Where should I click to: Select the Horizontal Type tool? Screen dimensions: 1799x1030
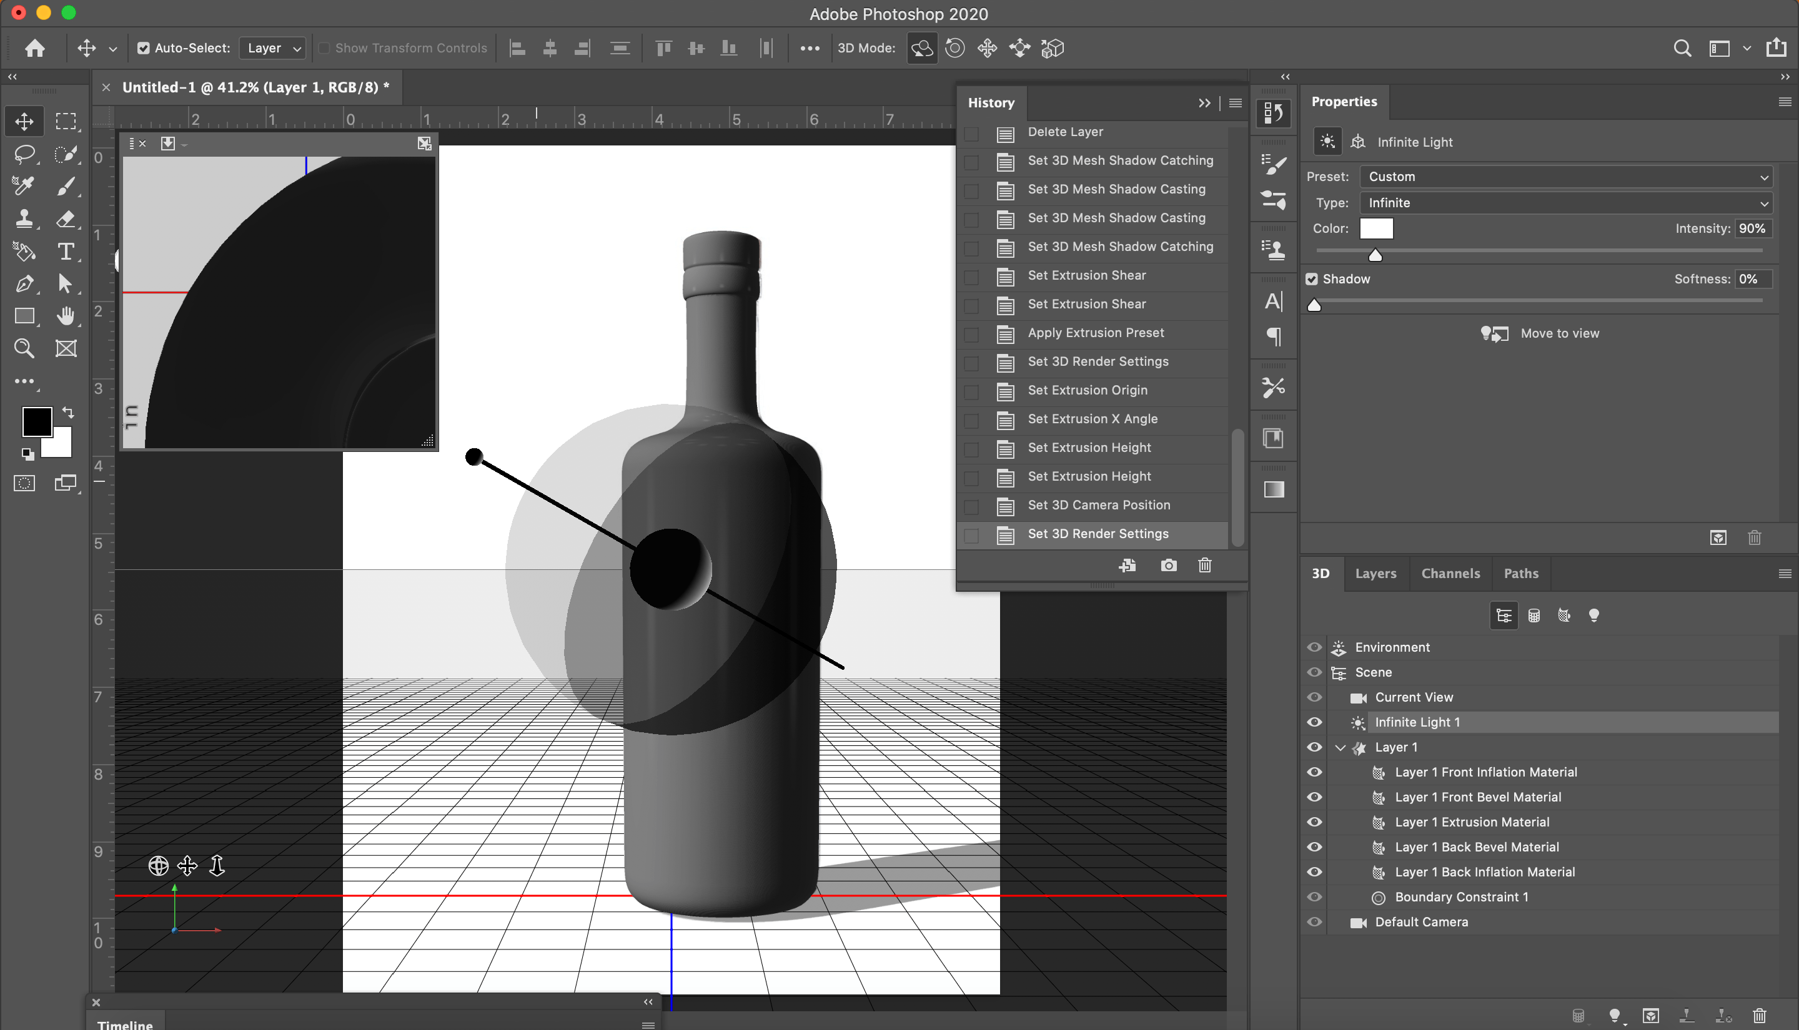pyautogui.click(x=65, y=251)
